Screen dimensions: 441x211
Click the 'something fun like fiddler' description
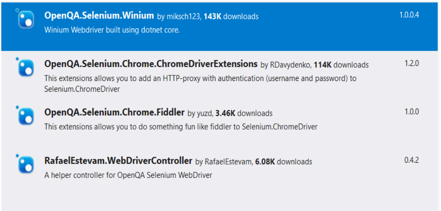(181, 127)
